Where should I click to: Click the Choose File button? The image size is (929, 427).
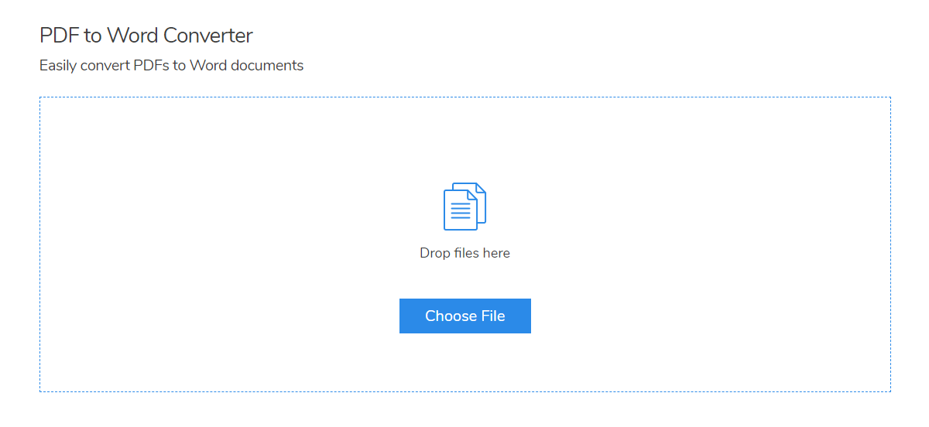click(x=464, y=316)
